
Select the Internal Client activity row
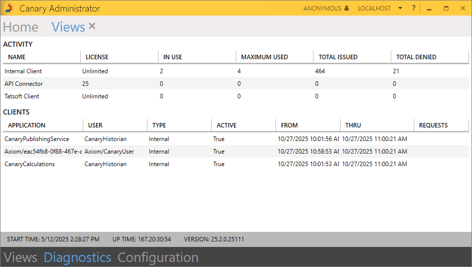click(24, 71)
